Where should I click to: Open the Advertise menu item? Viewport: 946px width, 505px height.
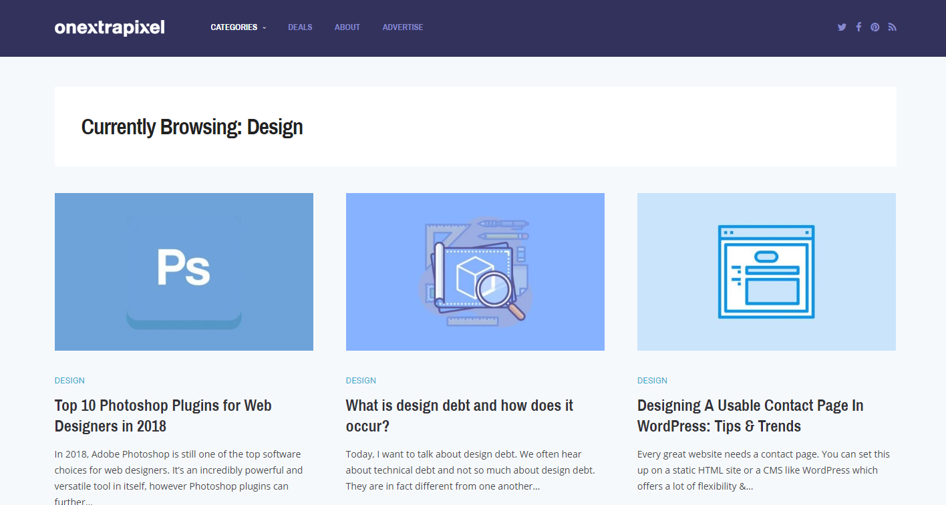[403, 27]
